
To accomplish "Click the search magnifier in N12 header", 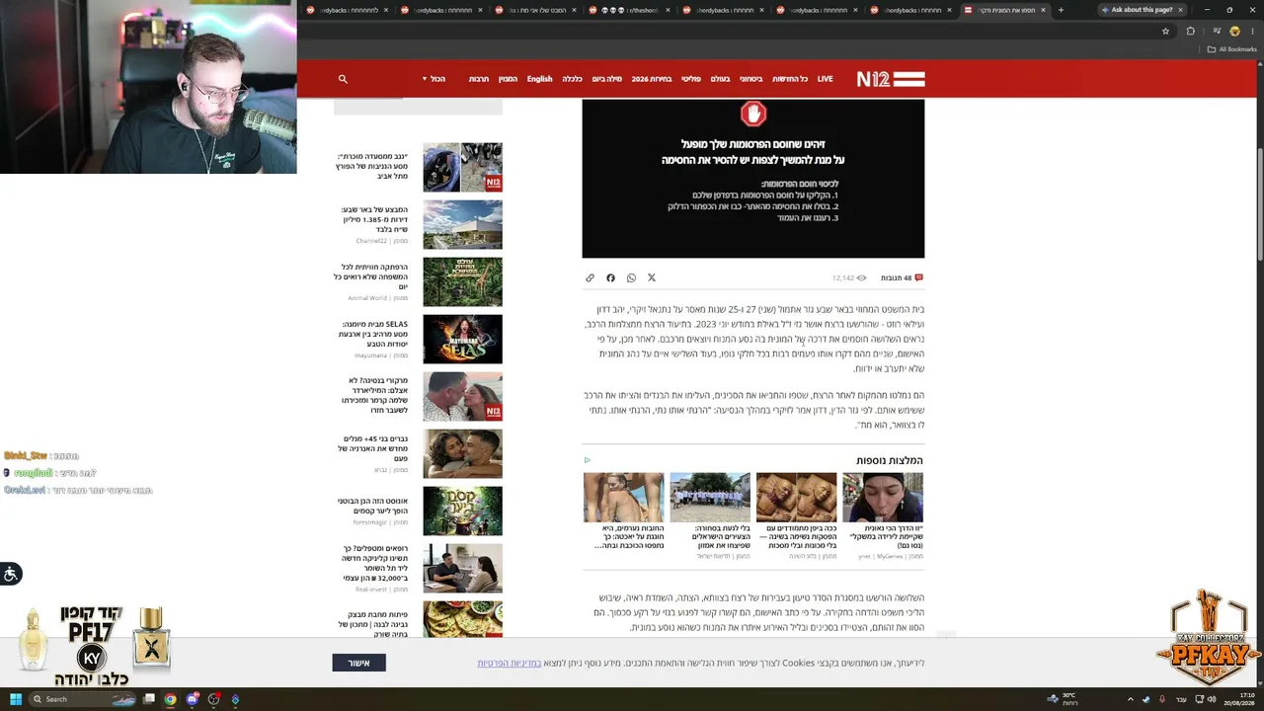I will 343,79.
